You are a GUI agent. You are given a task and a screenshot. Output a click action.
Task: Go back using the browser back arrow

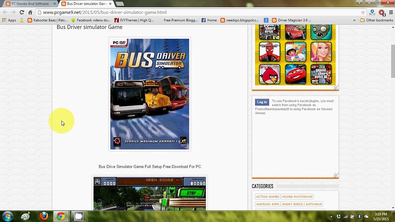point(5,12)
